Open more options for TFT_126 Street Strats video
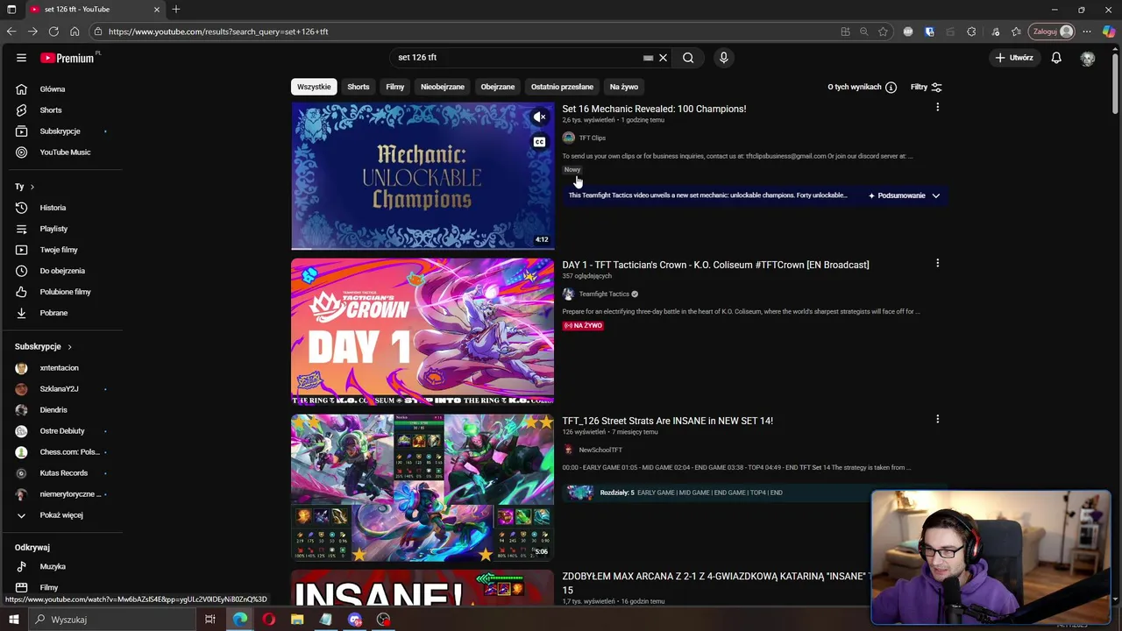 (x=937, y=419)
